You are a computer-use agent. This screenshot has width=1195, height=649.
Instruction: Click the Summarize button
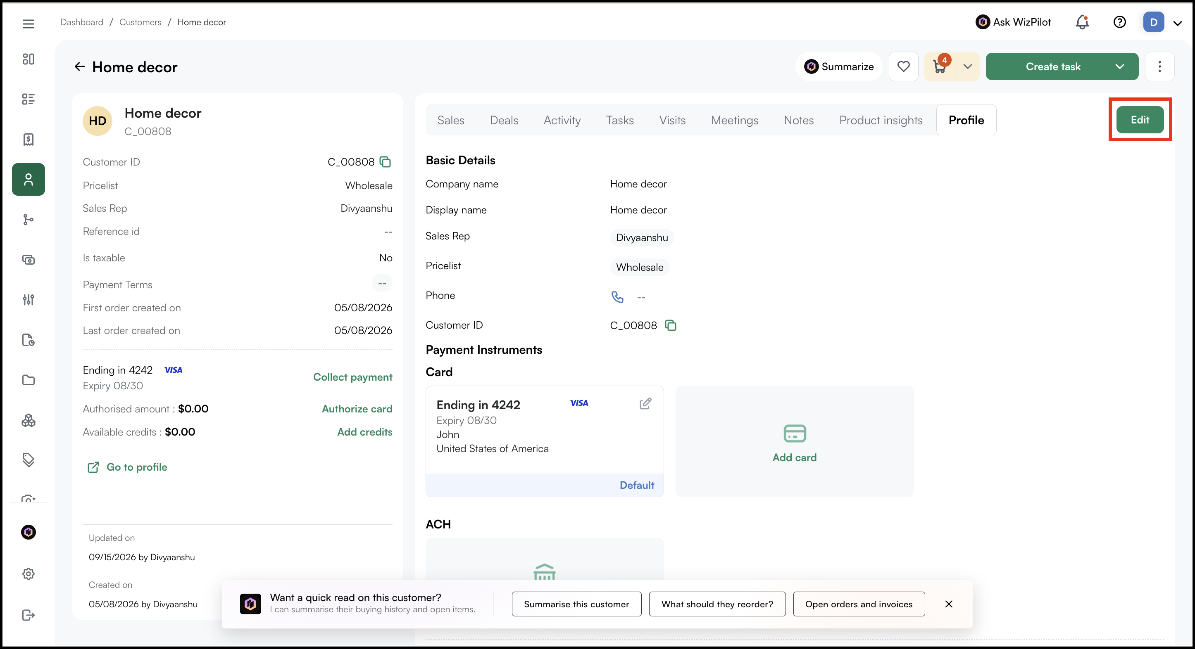(839, 66)
